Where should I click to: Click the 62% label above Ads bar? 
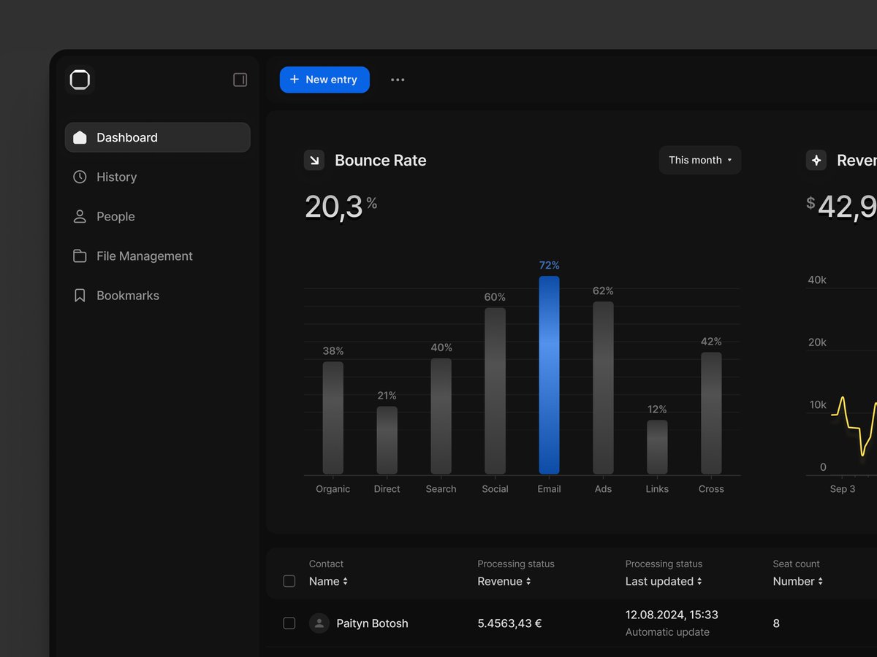tap(603, 291)
